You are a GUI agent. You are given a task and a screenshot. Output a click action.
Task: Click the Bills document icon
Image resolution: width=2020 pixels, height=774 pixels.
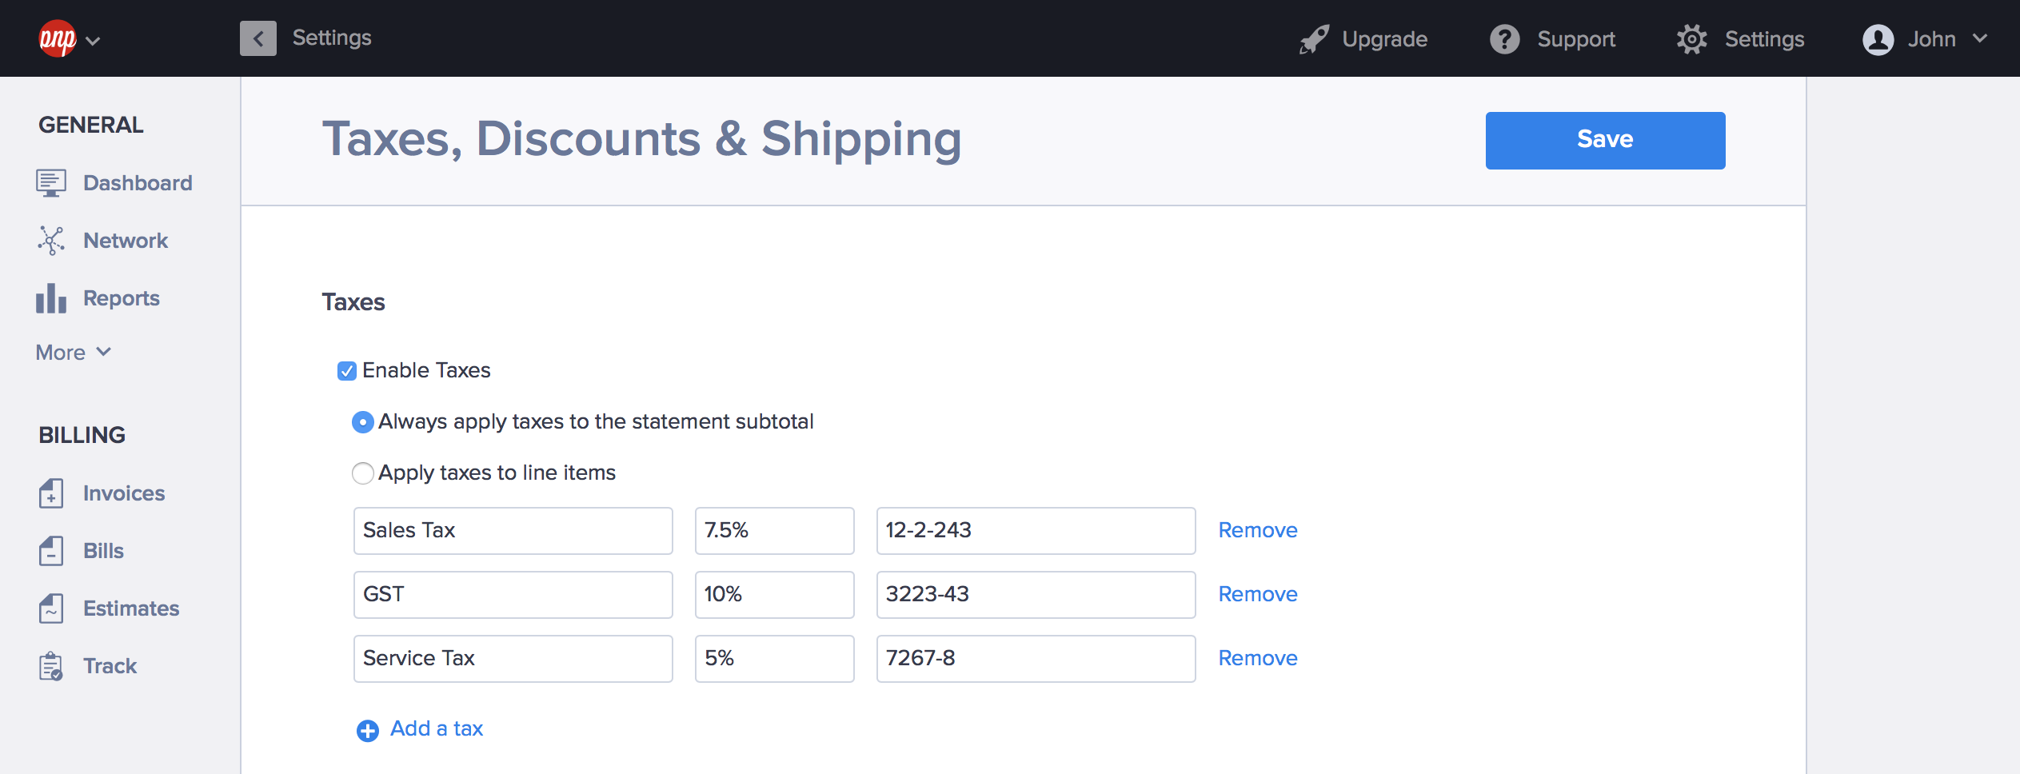50,551
